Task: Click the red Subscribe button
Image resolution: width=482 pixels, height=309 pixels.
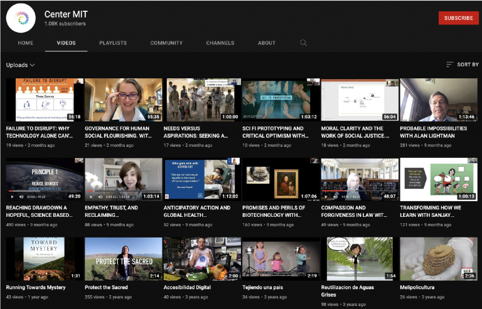Action: [458, 18]
